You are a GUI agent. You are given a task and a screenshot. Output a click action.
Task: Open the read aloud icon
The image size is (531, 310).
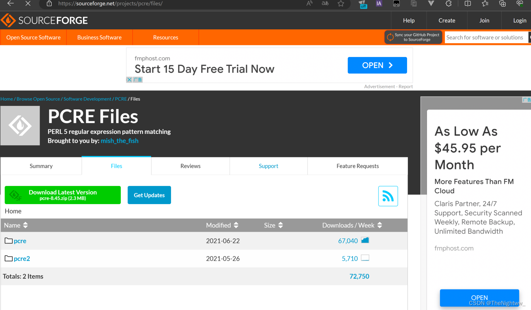(309, 4)
